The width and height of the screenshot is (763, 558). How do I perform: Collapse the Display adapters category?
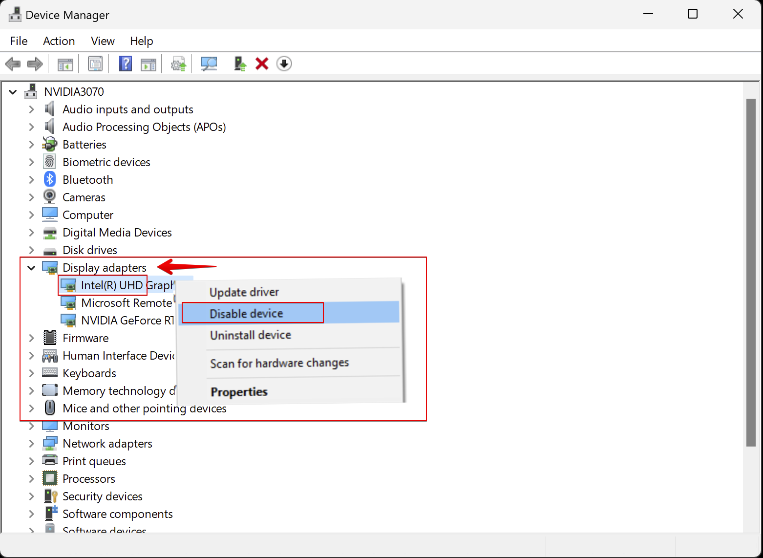click(31, 267)
